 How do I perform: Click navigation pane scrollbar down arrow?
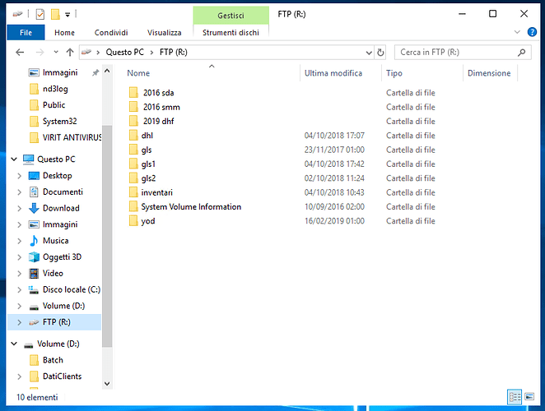(107, 384)
